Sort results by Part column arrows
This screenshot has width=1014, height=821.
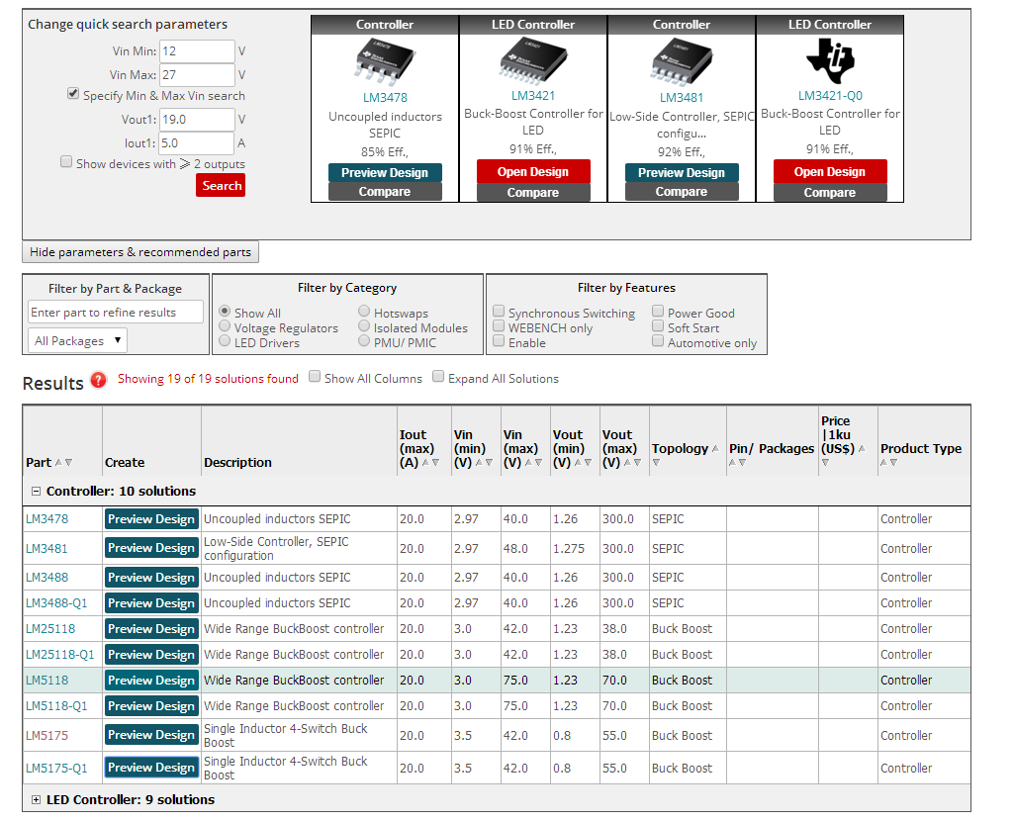(64, 463)
